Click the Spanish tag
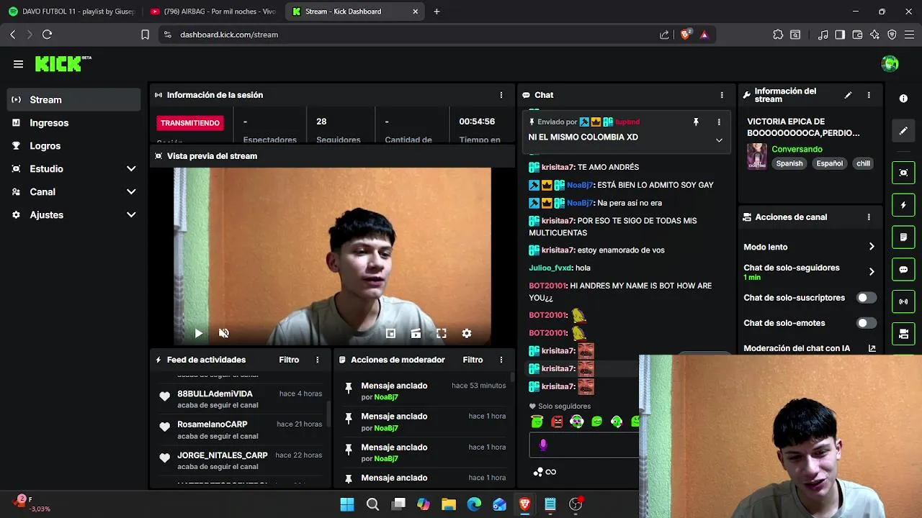This screenshot has width=922, height=518. [789, 163]
